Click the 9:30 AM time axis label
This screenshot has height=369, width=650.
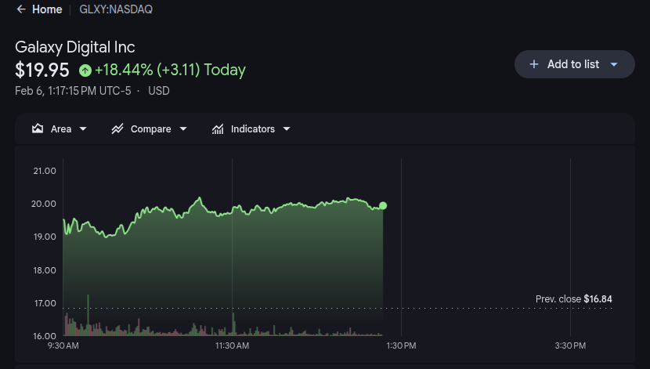63,345
